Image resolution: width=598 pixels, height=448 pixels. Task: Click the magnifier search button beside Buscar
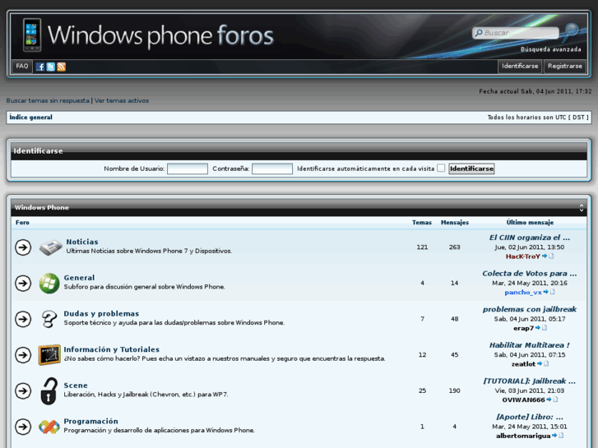coord(572,32)
